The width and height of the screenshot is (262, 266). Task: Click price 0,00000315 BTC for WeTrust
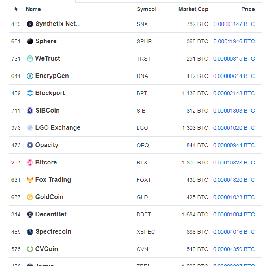click(234, 59)
